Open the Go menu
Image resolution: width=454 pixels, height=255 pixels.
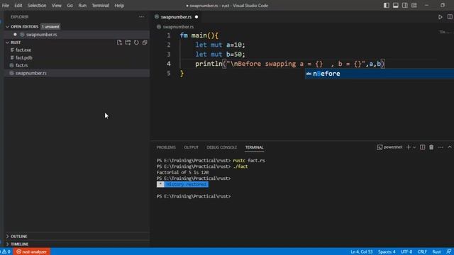point(70,6)
